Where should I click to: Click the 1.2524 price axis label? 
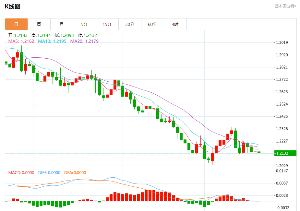click(282, 104)
